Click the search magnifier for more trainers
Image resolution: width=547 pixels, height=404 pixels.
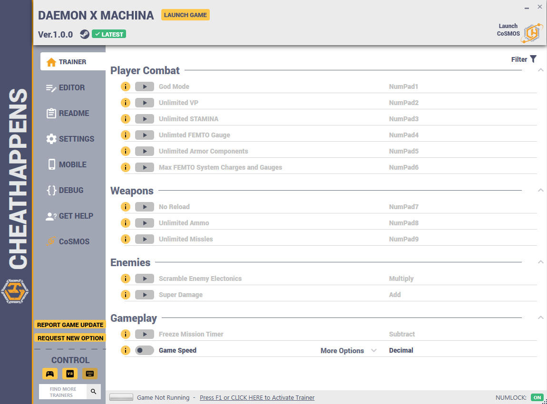coord(94,392)
